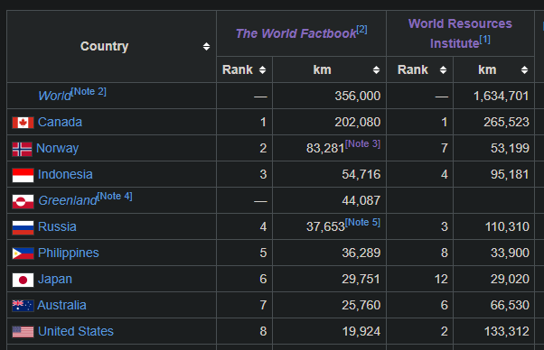Click the Indonesia flag icon
The image size is (544, 350).
[23, 175]
